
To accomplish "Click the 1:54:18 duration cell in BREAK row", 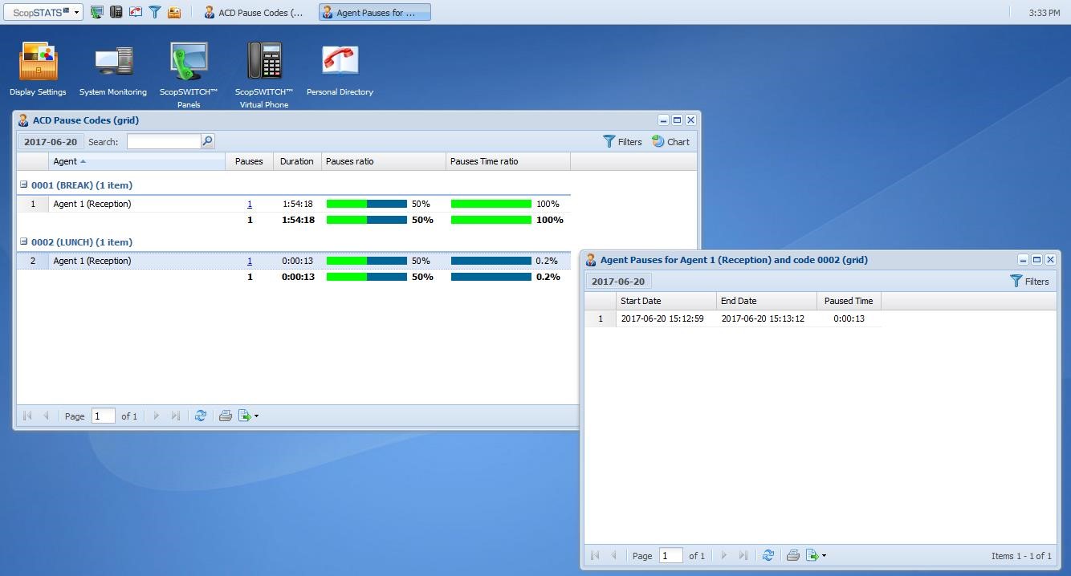I will point(297,204).
